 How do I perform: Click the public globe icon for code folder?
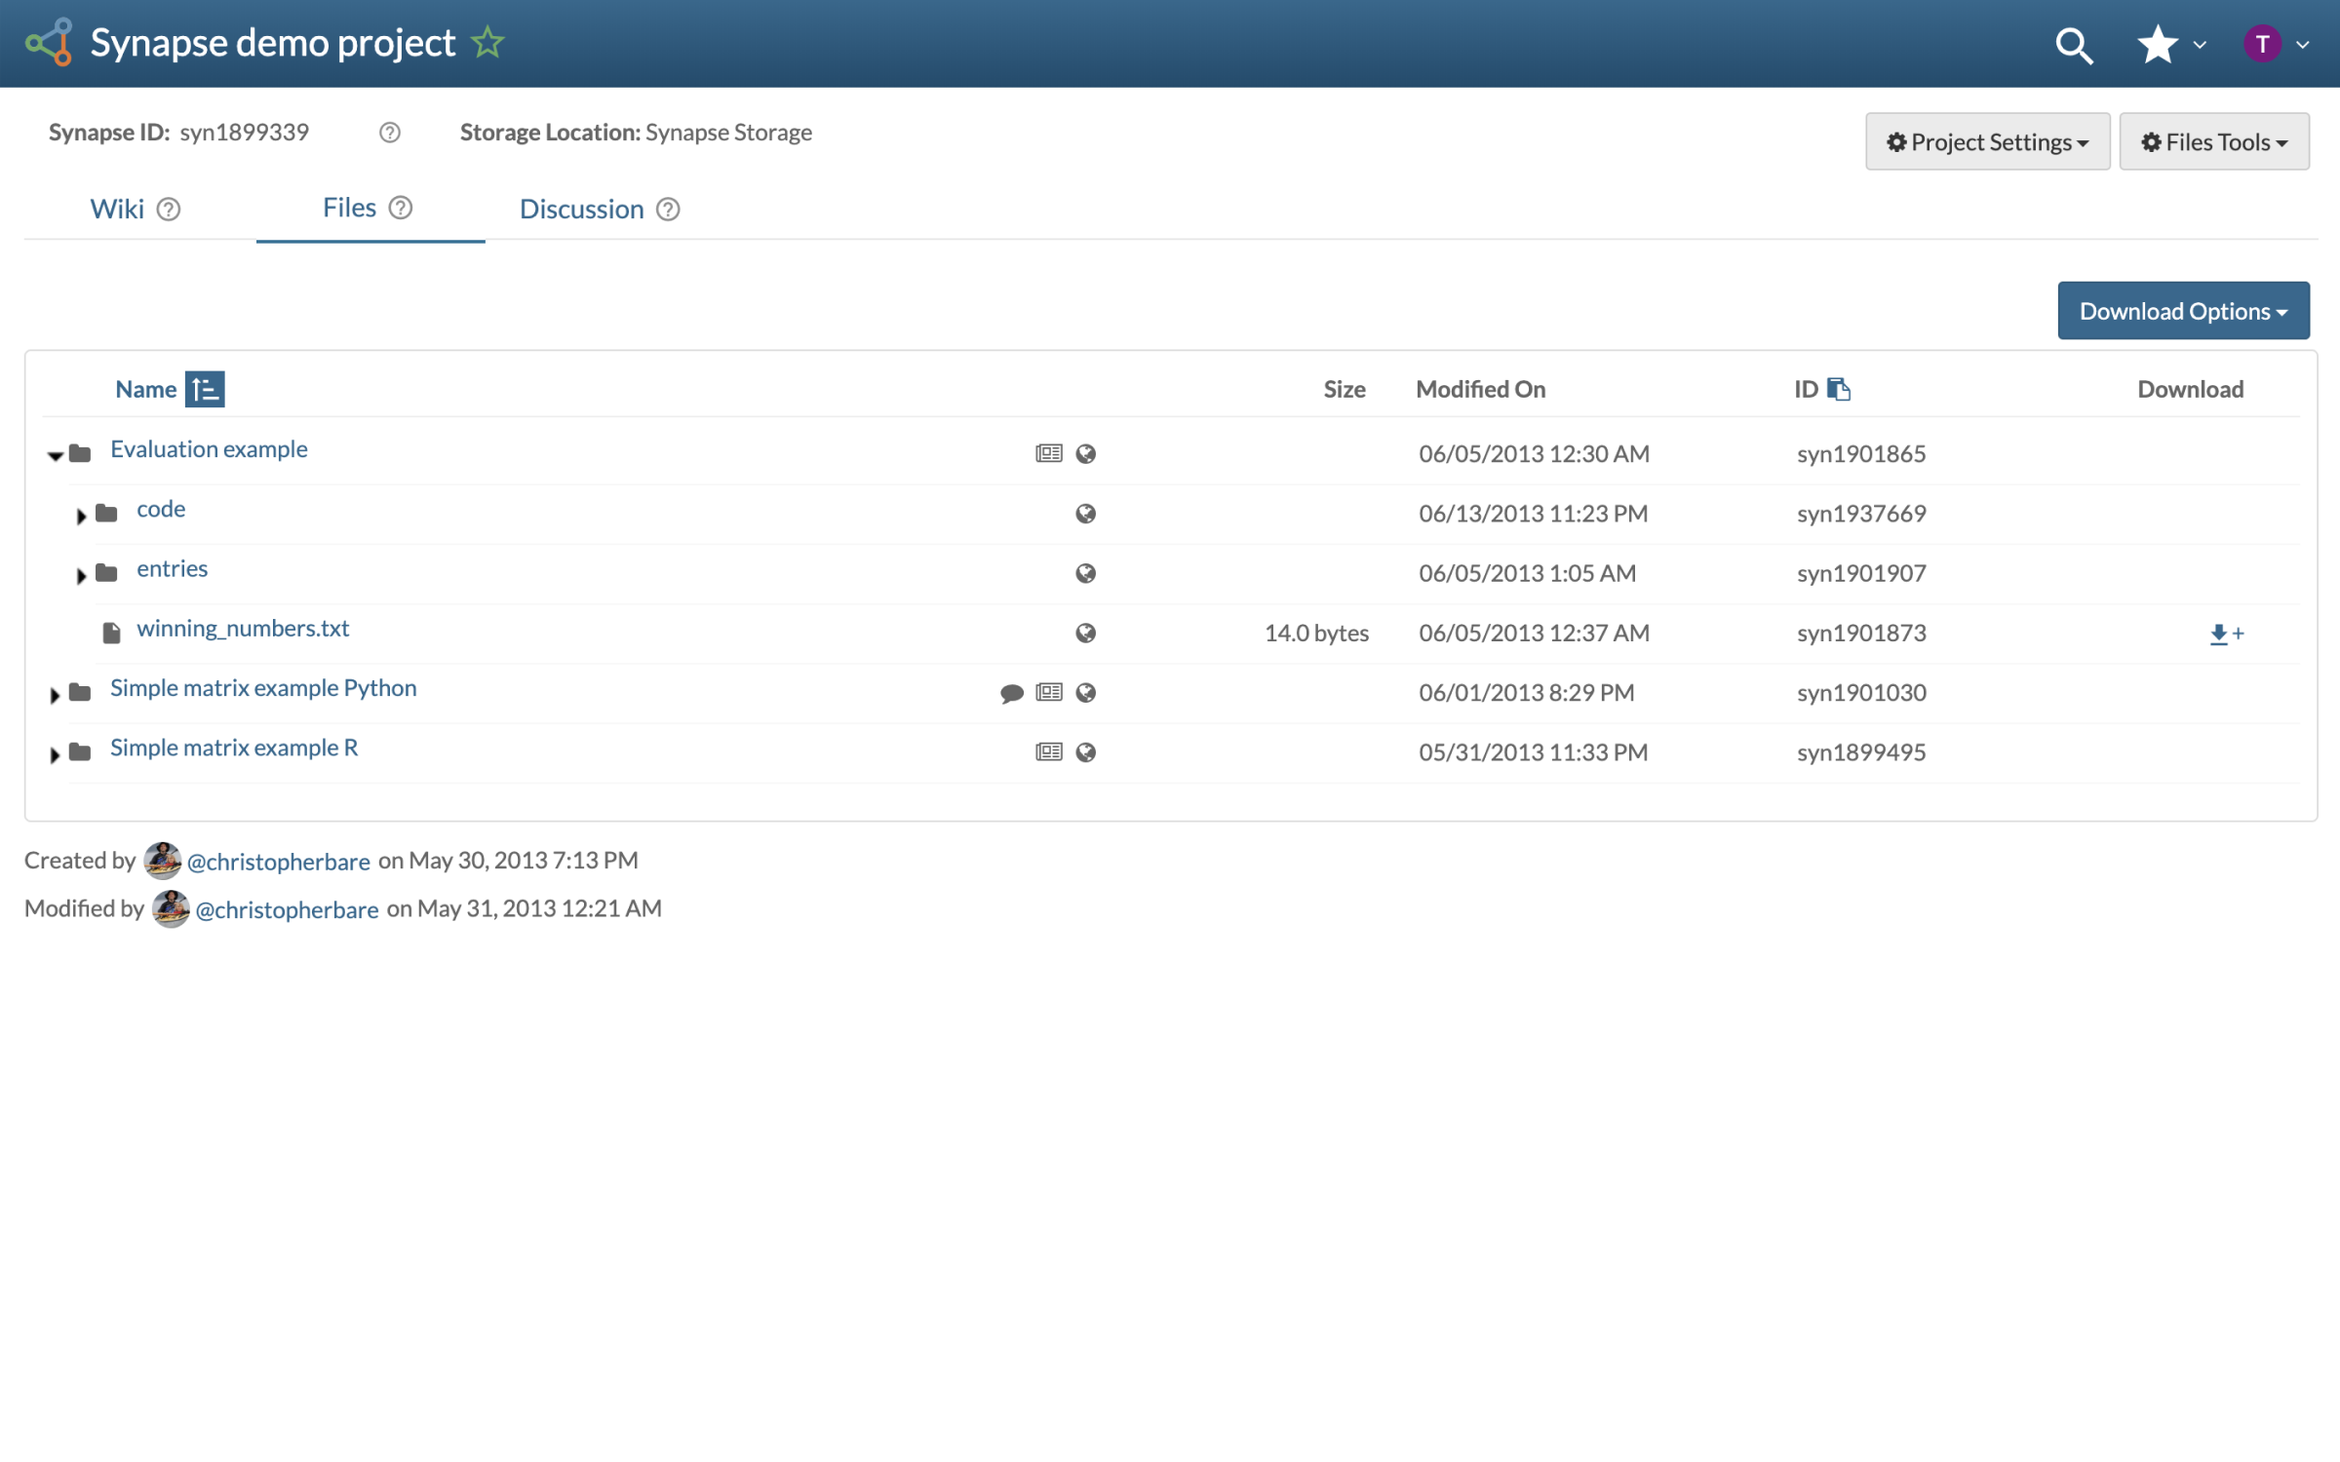coord(1085,514)
